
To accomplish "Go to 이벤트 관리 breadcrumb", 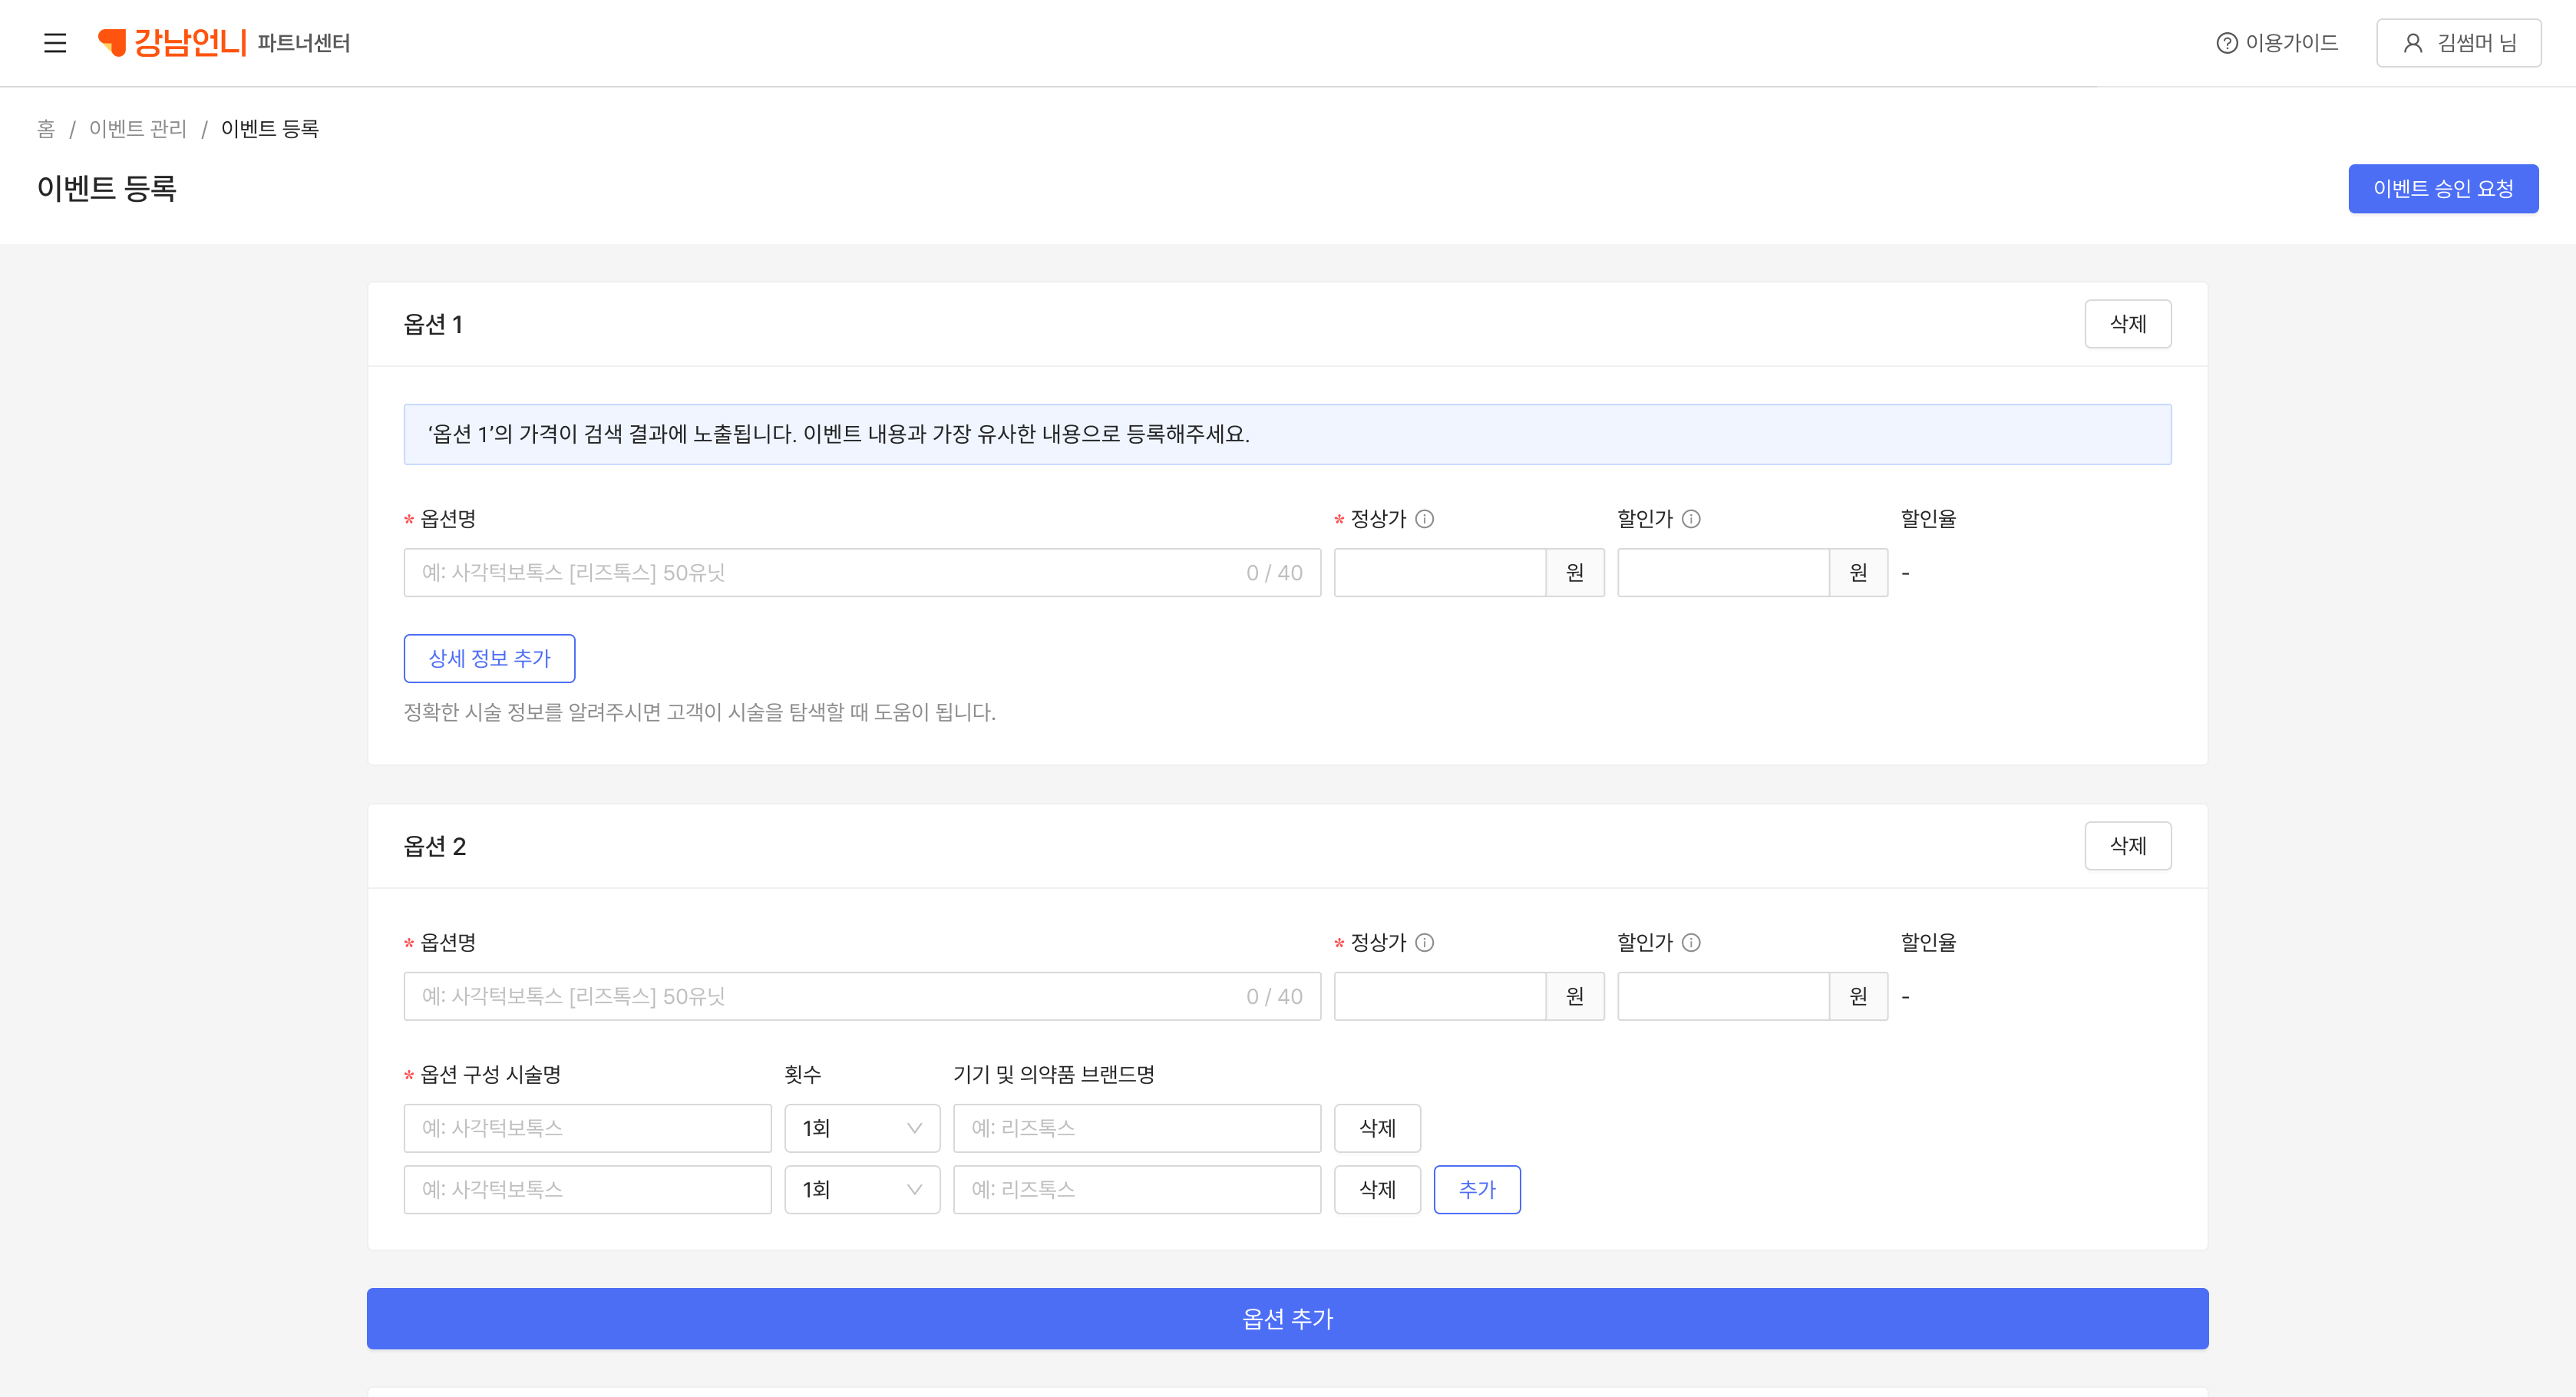I will pos(138,129).
